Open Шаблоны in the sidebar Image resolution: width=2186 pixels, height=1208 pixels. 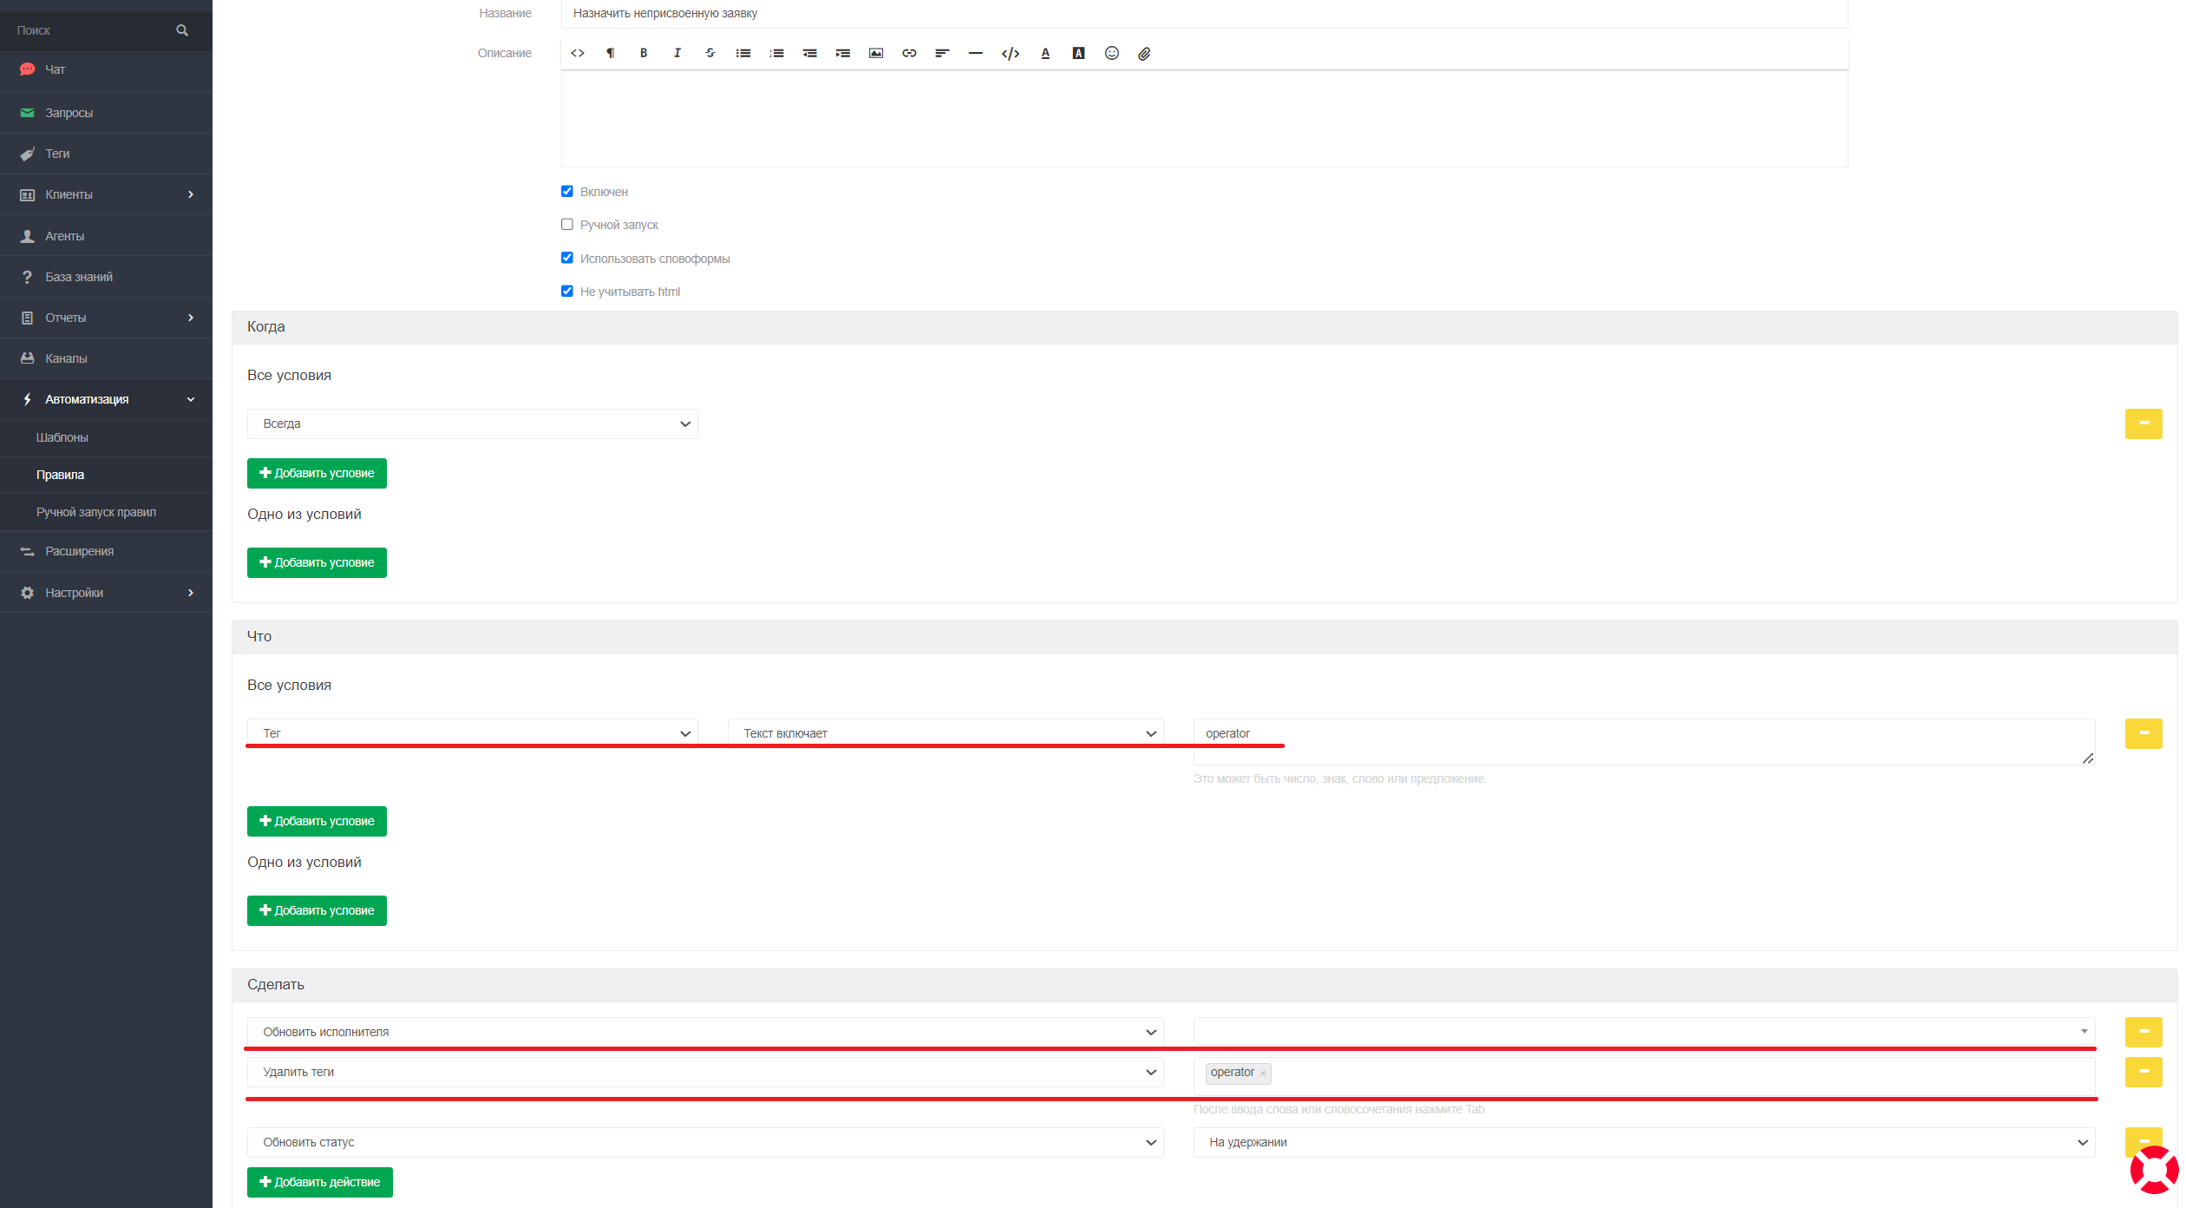(62, 437)
